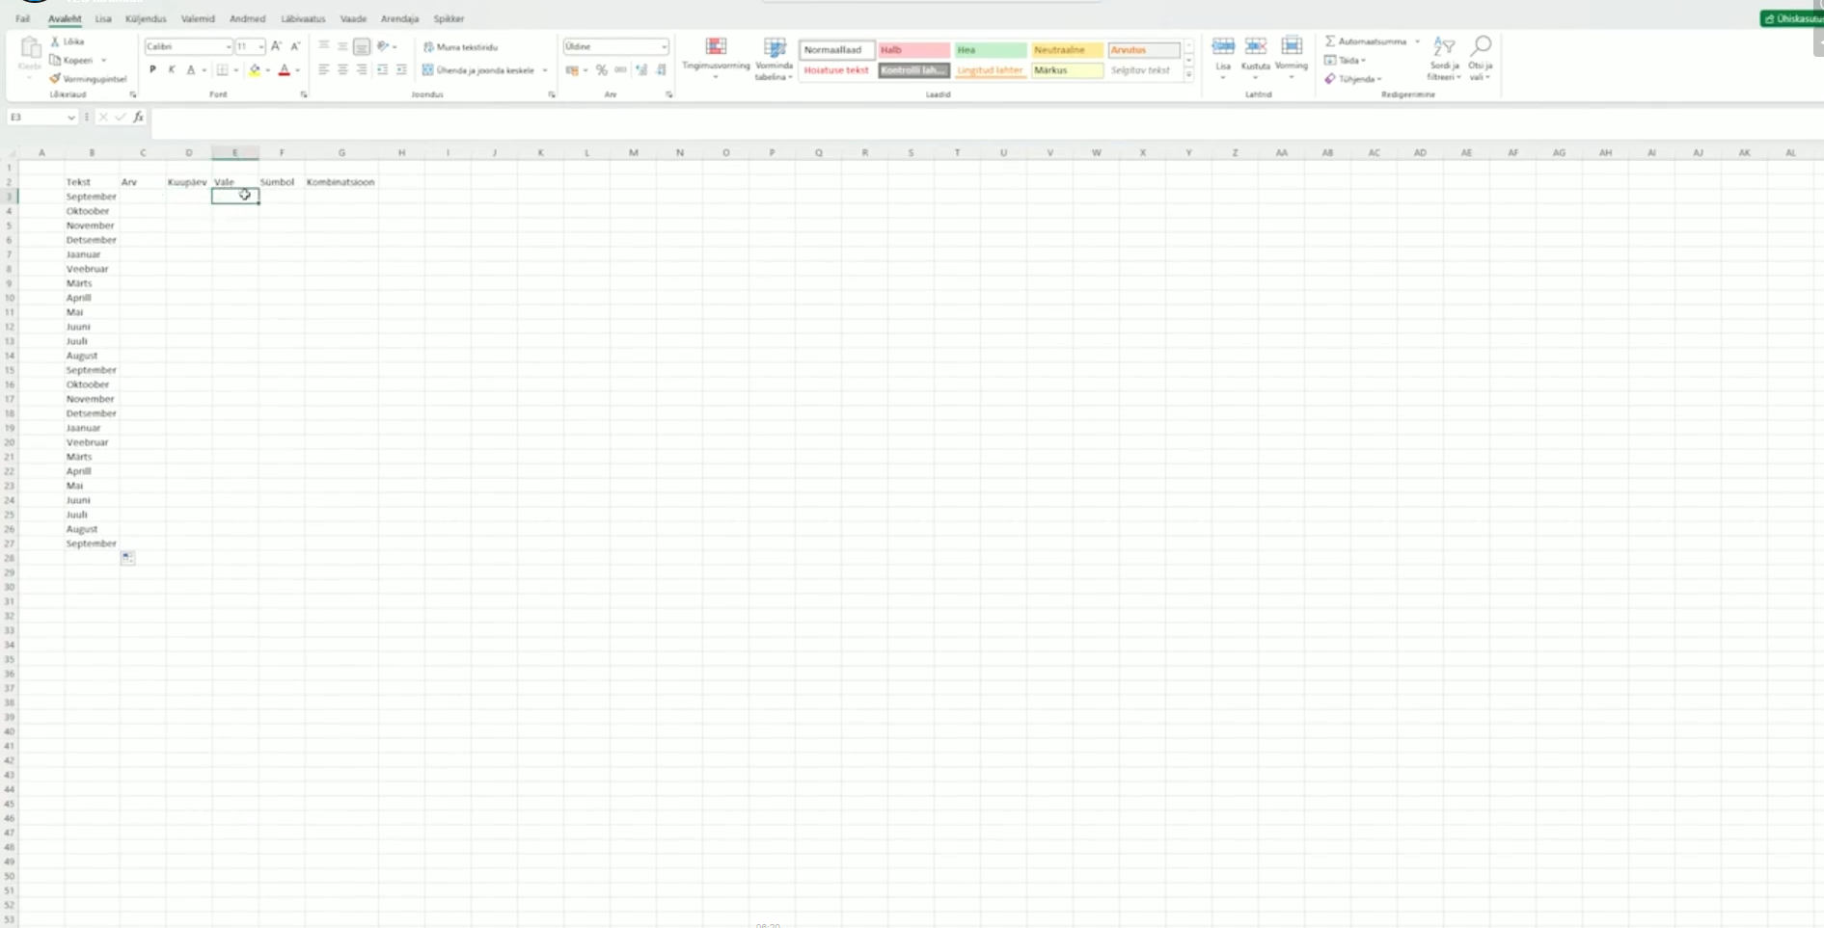Align cell text right
The height and width of the screenshot is (928, 1824).
click(362, 69)
